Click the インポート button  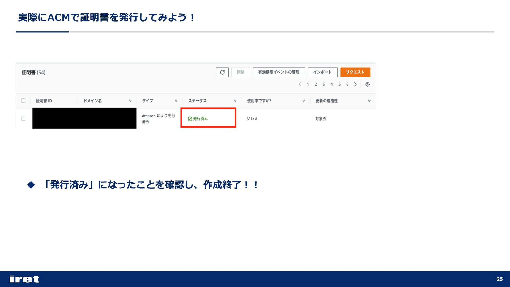(x=322, y=72)
